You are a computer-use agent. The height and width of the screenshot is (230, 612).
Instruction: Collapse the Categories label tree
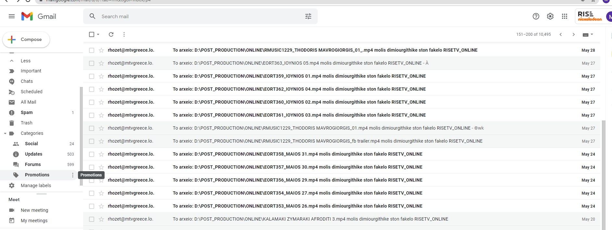[5, 134]
